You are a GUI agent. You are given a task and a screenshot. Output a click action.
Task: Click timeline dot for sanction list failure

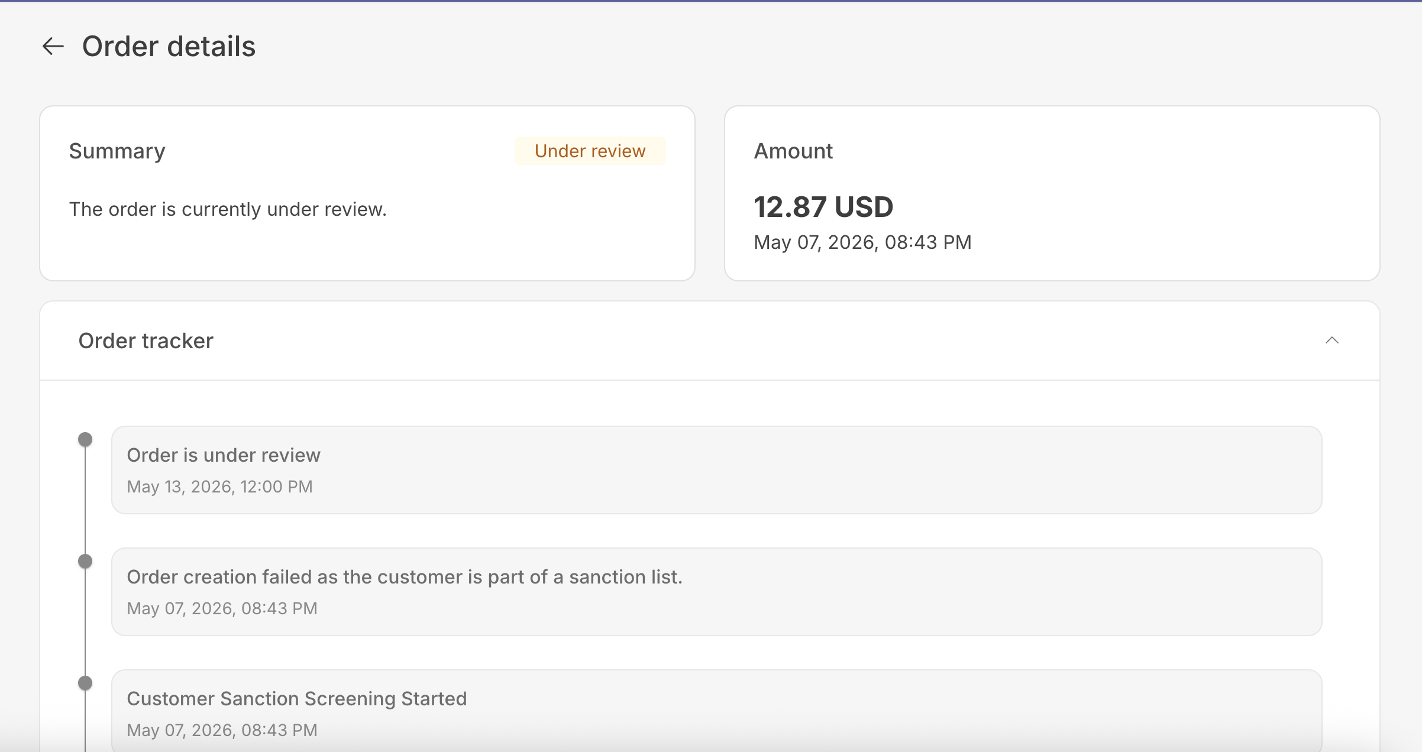[85, 561]
